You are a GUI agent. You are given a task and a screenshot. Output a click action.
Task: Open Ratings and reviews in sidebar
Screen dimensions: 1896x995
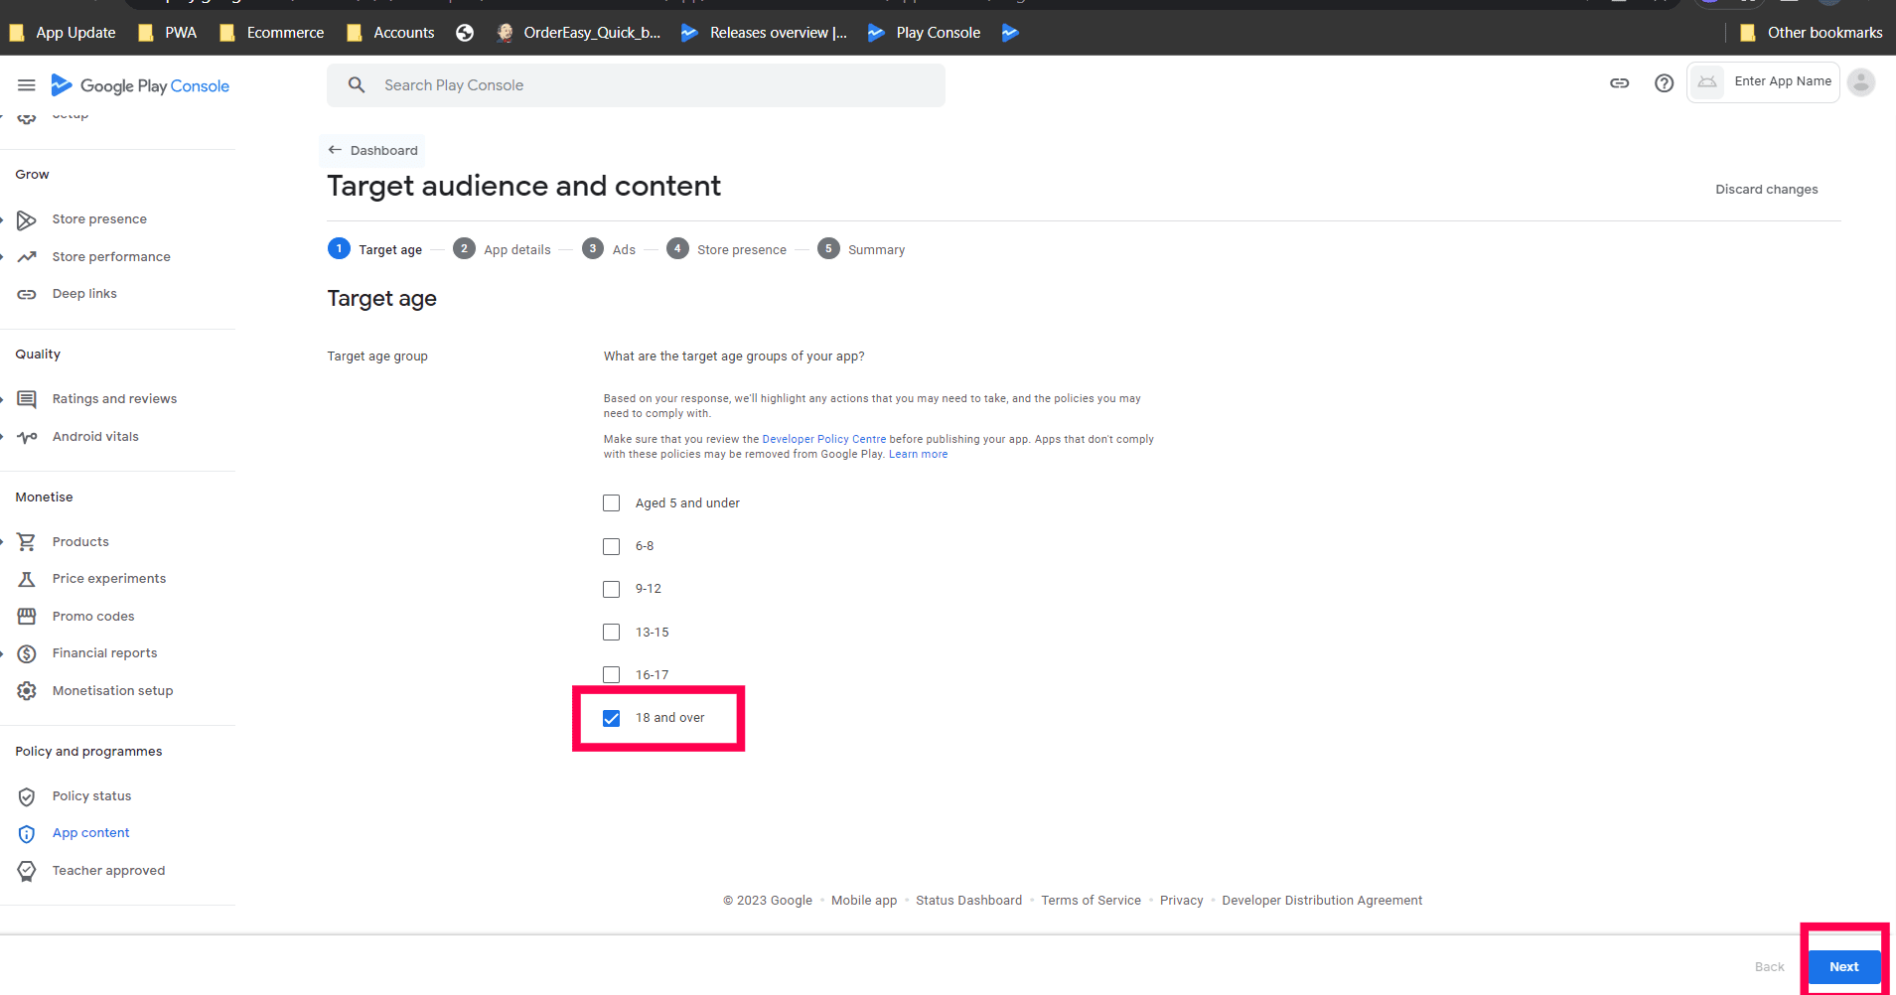coord(114,399)
